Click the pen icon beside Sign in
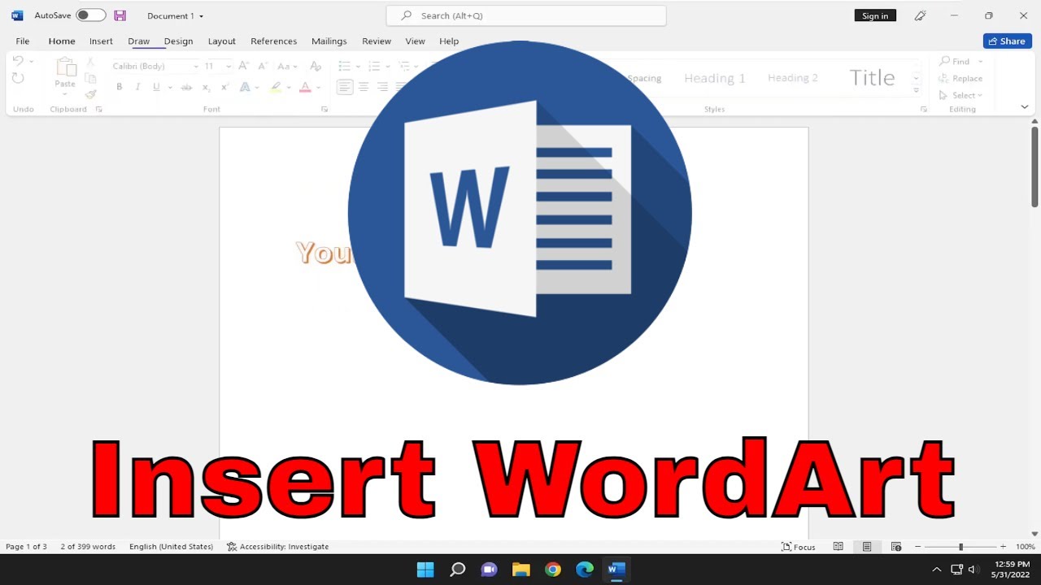This screenshot has width=1041, height=585. tap(920, 15)
